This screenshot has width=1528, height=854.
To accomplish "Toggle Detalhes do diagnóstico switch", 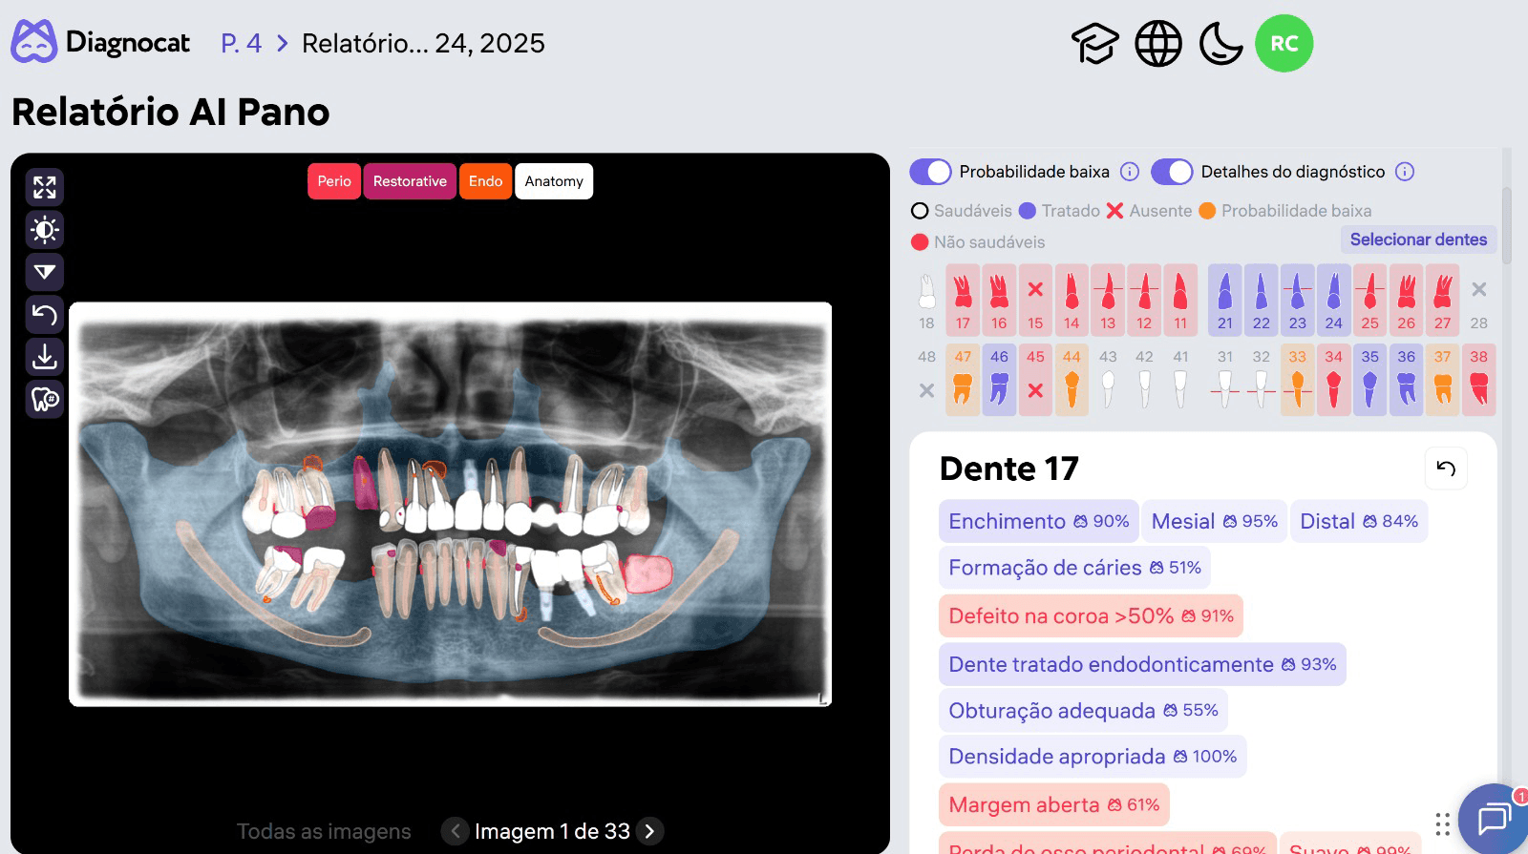I will 1173,172.
